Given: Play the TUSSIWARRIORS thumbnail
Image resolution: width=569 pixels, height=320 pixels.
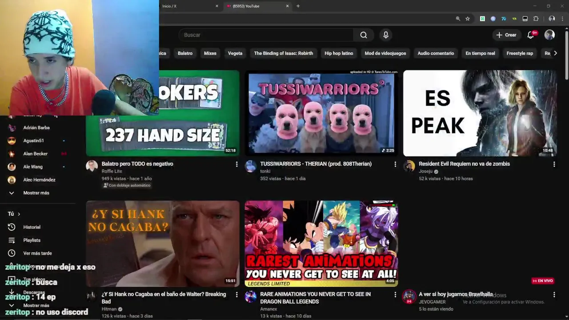Looking at the screenshot, I should tap(321, 113).
